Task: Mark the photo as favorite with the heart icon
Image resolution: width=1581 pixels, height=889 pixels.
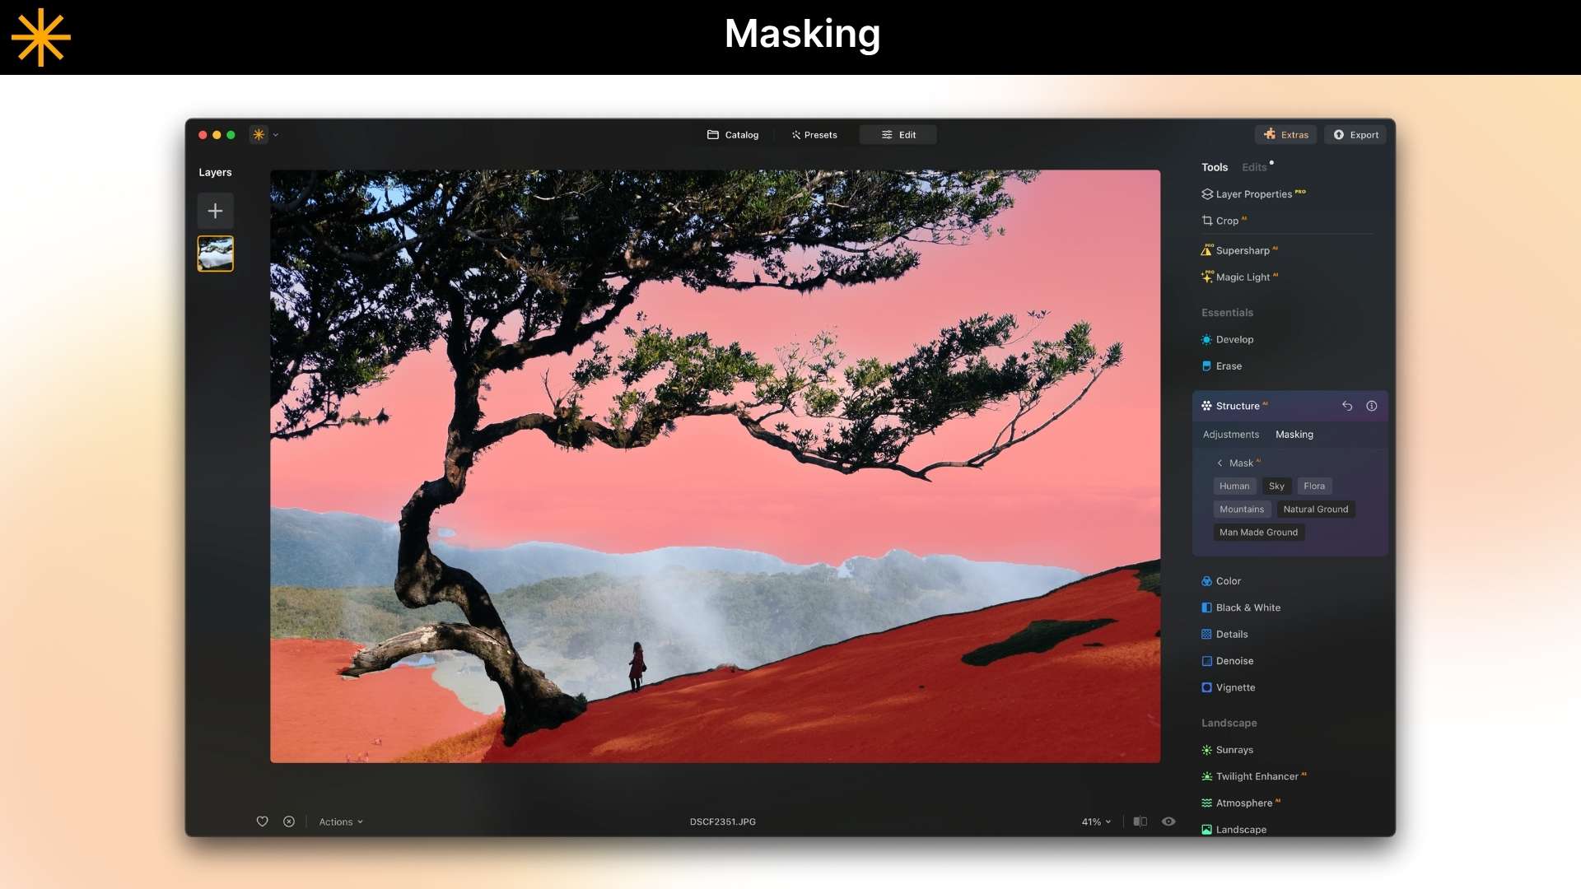Action: 262,822
